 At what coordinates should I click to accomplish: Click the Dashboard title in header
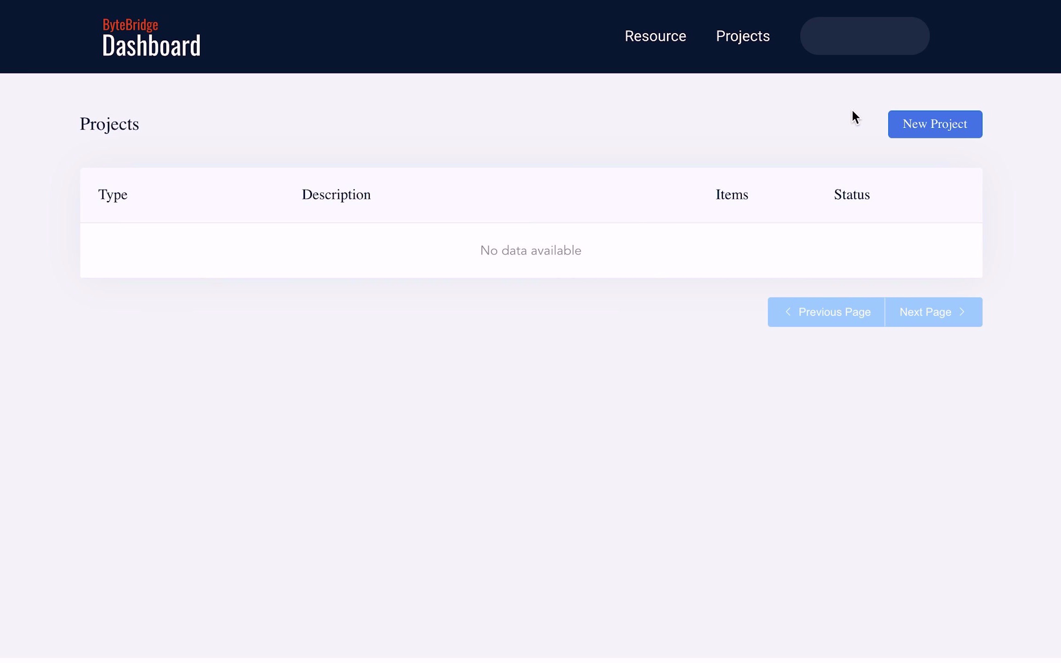click(x=151, y=46)
